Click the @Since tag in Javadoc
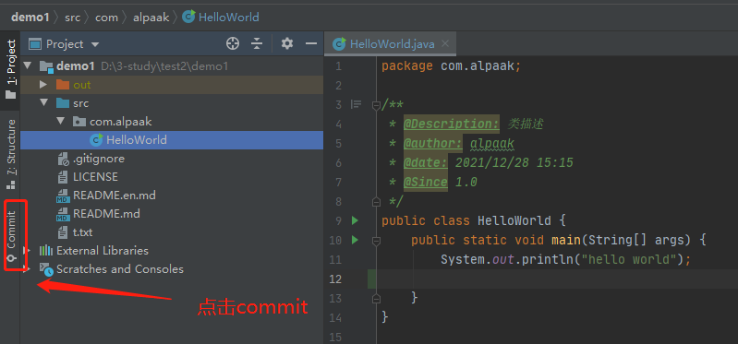 (x=425, y=182)
